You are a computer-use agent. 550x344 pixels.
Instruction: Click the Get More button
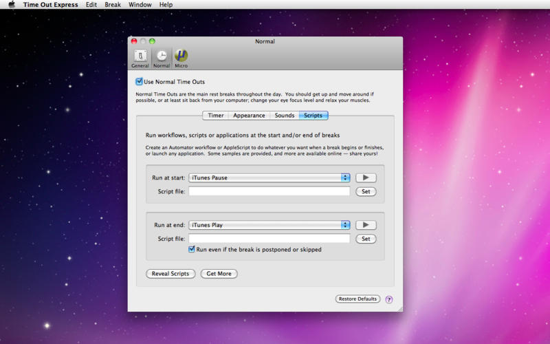coord(219,274)
